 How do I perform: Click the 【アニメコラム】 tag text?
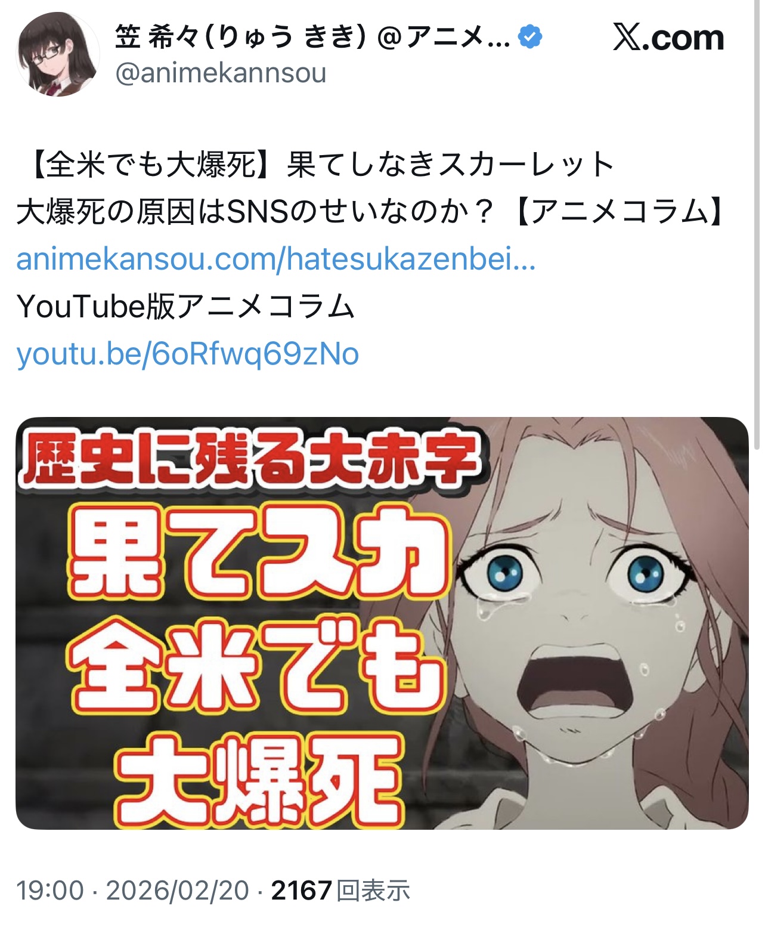click(621, 212)
